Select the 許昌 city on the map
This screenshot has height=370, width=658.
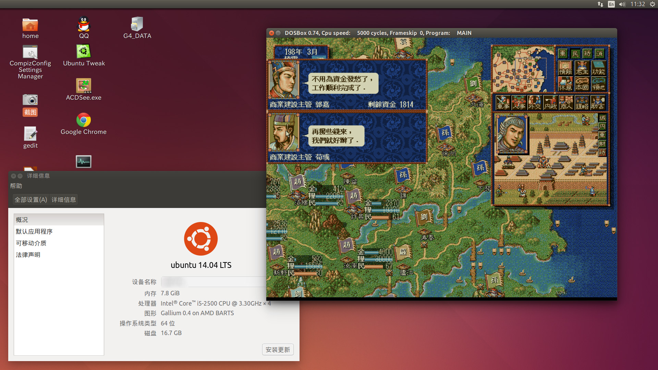pyautogui.click(x=354, y=210)
